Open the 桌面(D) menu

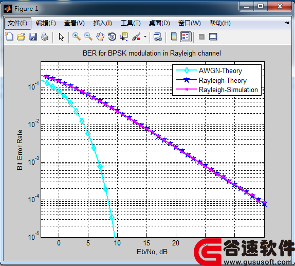click(159, 23)
